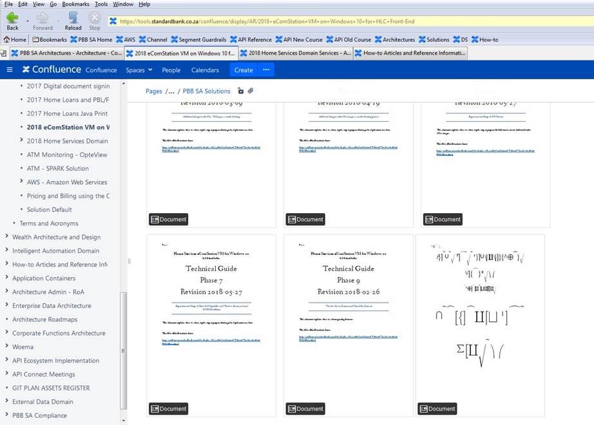Click the Document badge under Revision 2018-03-09
Viewport: 594px width, 425px height.
click(x=168, y=220)
